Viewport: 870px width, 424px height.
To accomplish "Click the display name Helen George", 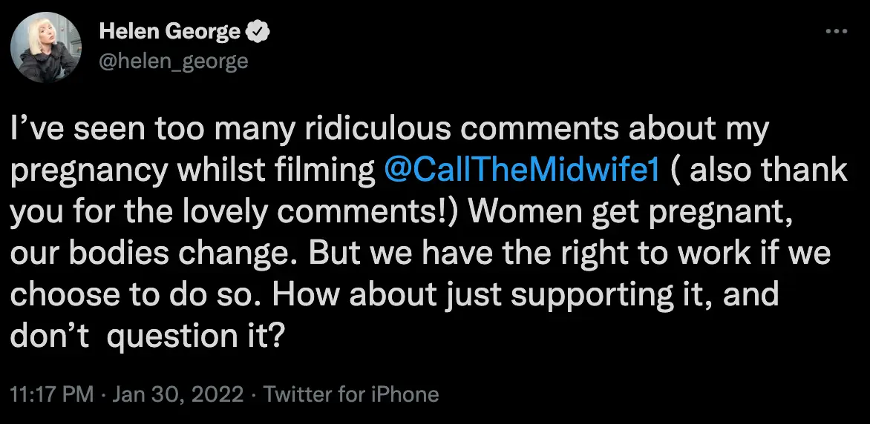I will point(170,32).
